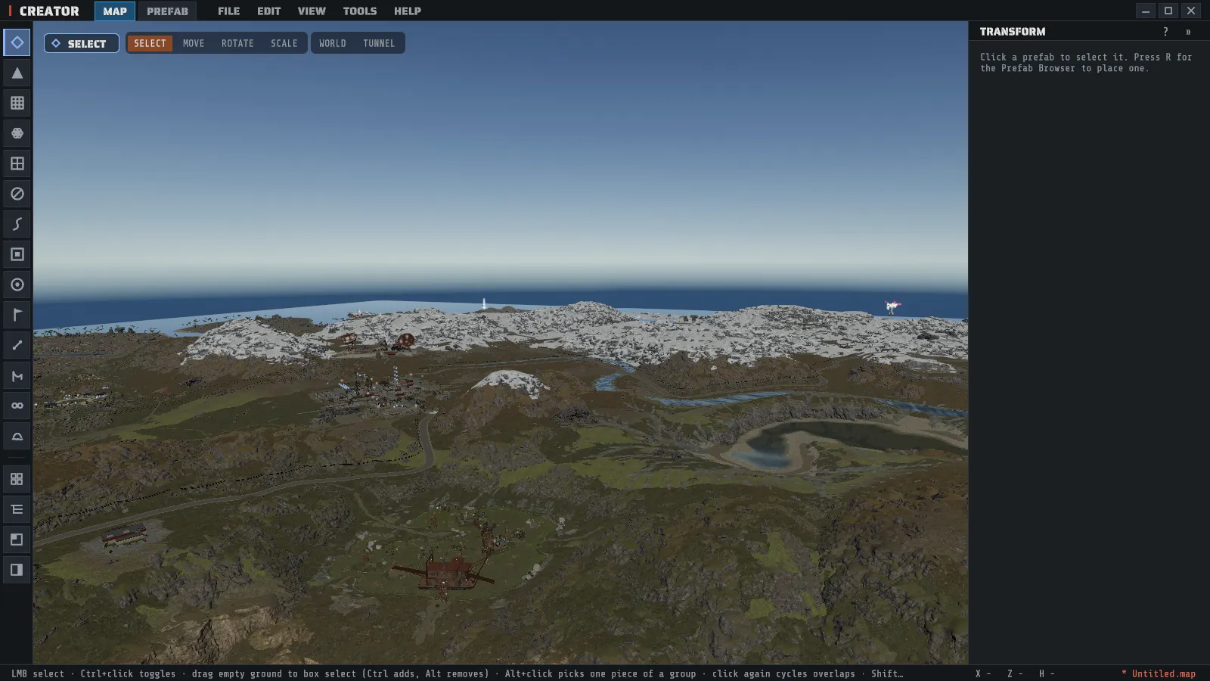Pick the four-pane window tool
Image resolution: width=1210 pixels, height=681 pixels.
click(x=17, y=163)
